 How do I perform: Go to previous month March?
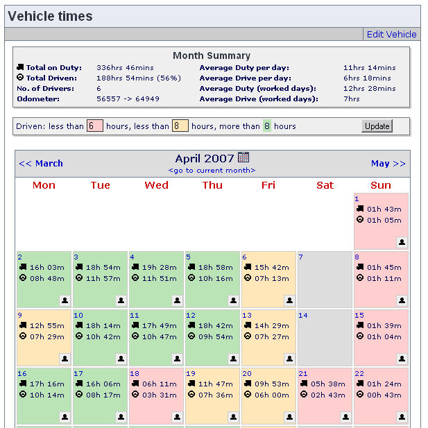point(41,164)
